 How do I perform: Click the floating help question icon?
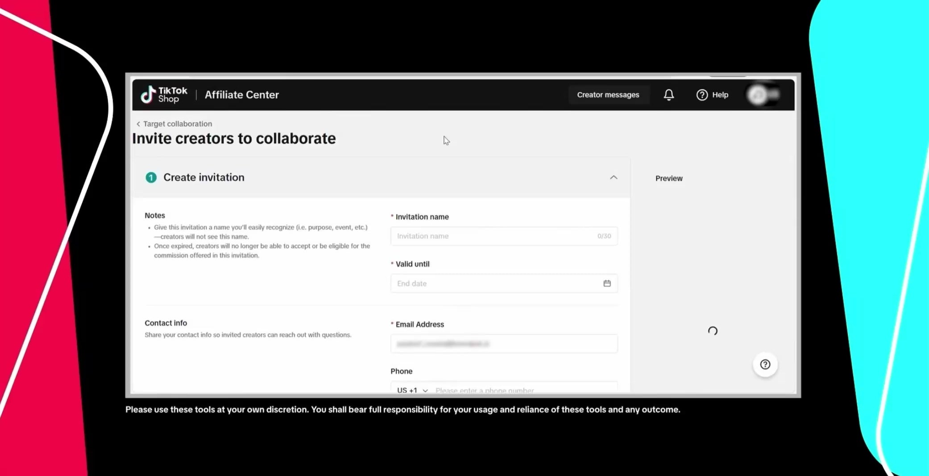pyautogui.click(x=765, y=365)
